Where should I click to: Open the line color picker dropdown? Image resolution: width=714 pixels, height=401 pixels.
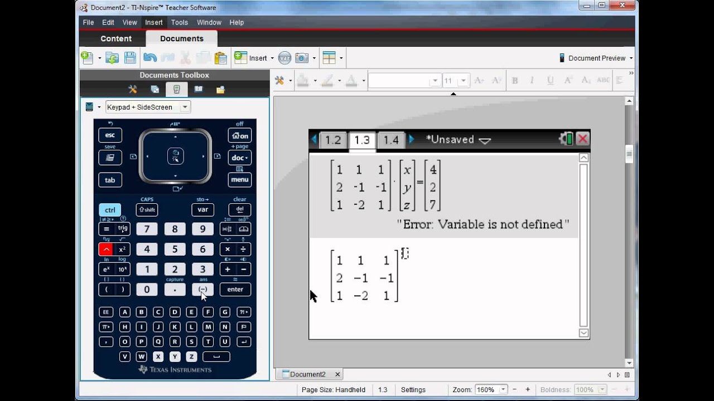point(339,81)
